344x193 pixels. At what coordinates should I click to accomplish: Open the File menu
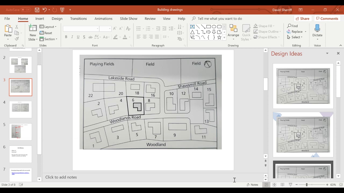tap(7, 18)
